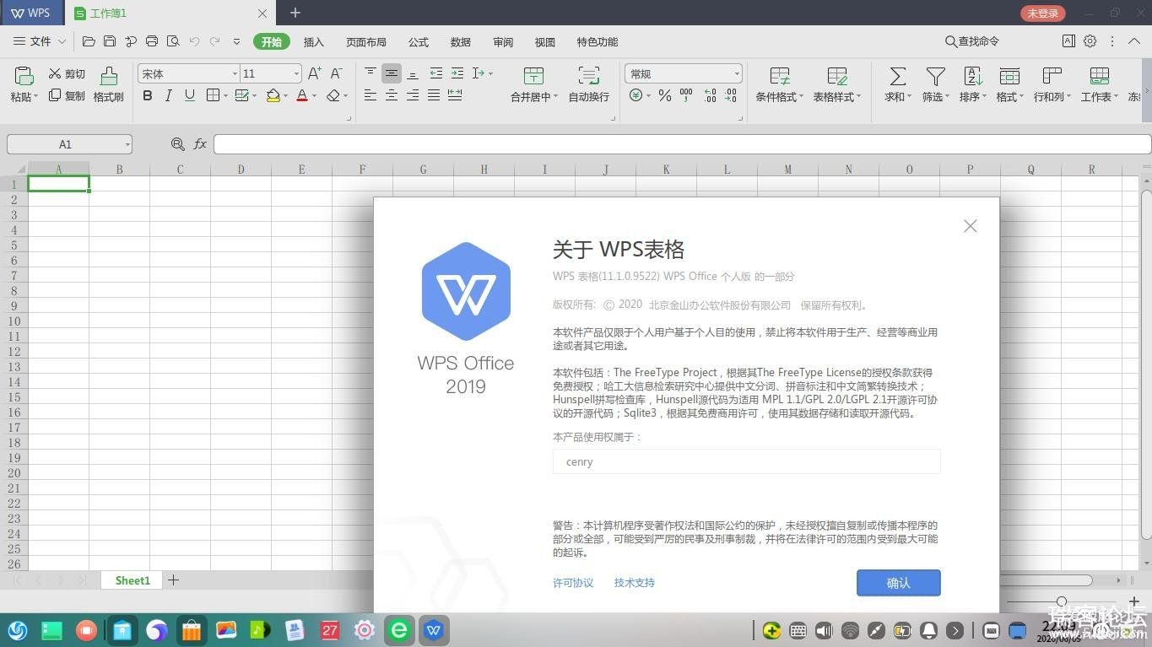
Task: Click the Insert Function fx icon
Action: [200, 144]
